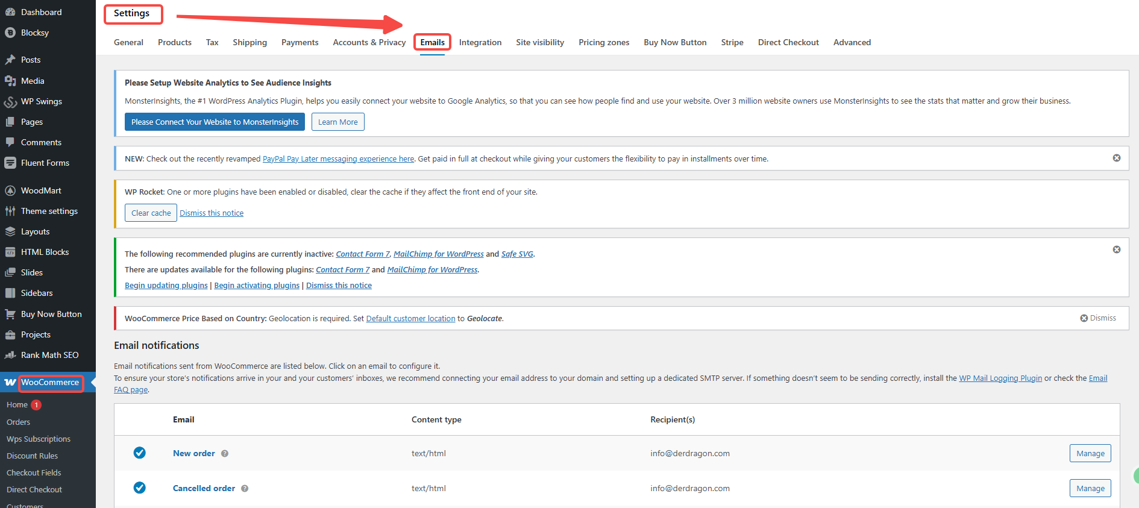The height and width of the screenshot is (508, 1139).
Task: Click the Theme settings sliders icon
Action: [x=10, y=211]
